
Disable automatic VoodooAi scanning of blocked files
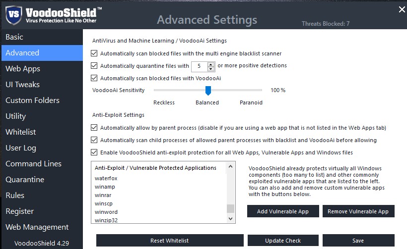pyautogui.click(x=94, y=78)
